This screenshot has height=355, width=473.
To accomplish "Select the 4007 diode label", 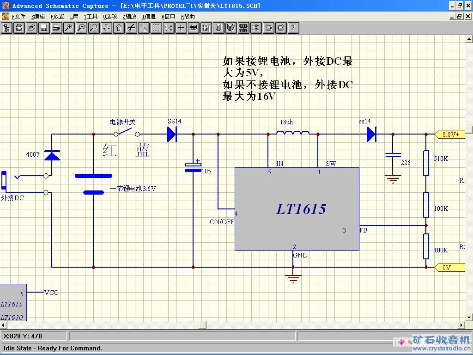I will (33, 154).
